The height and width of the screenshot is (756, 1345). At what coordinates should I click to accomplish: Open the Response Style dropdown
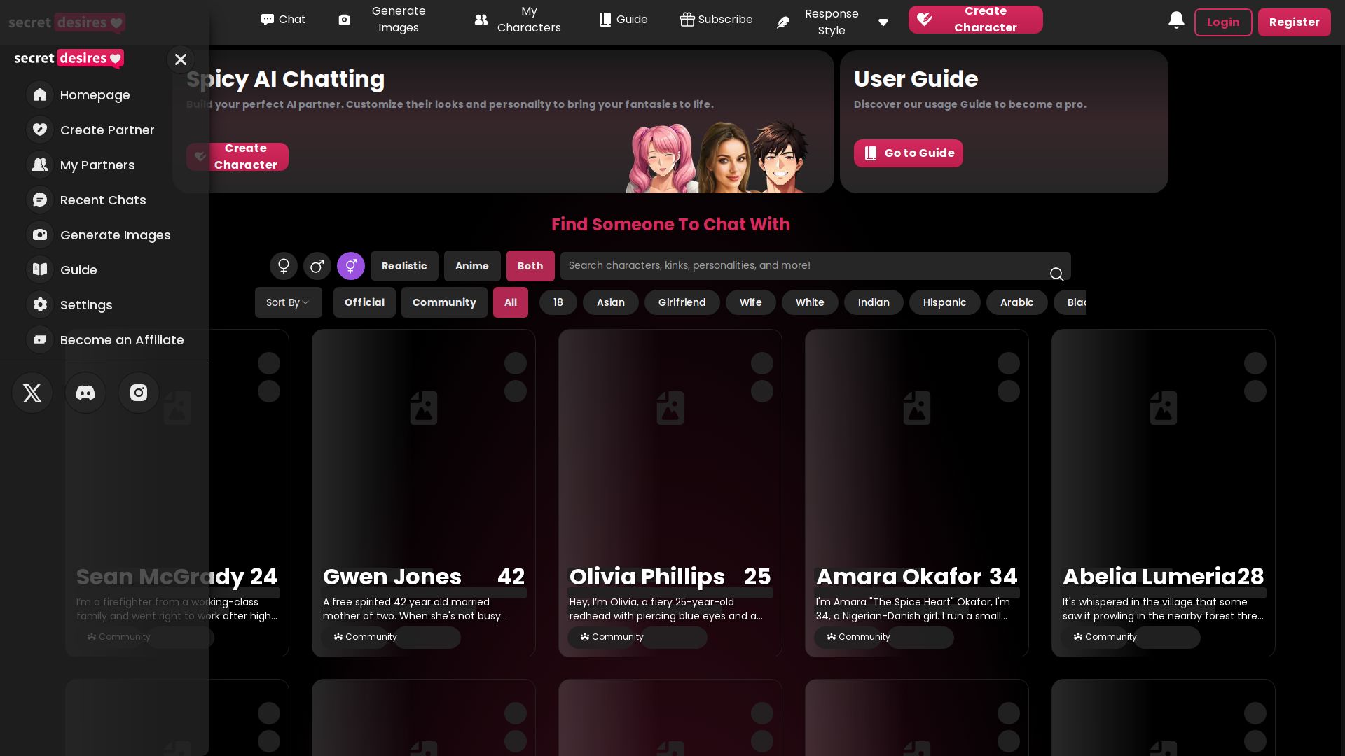pos(832,22)
